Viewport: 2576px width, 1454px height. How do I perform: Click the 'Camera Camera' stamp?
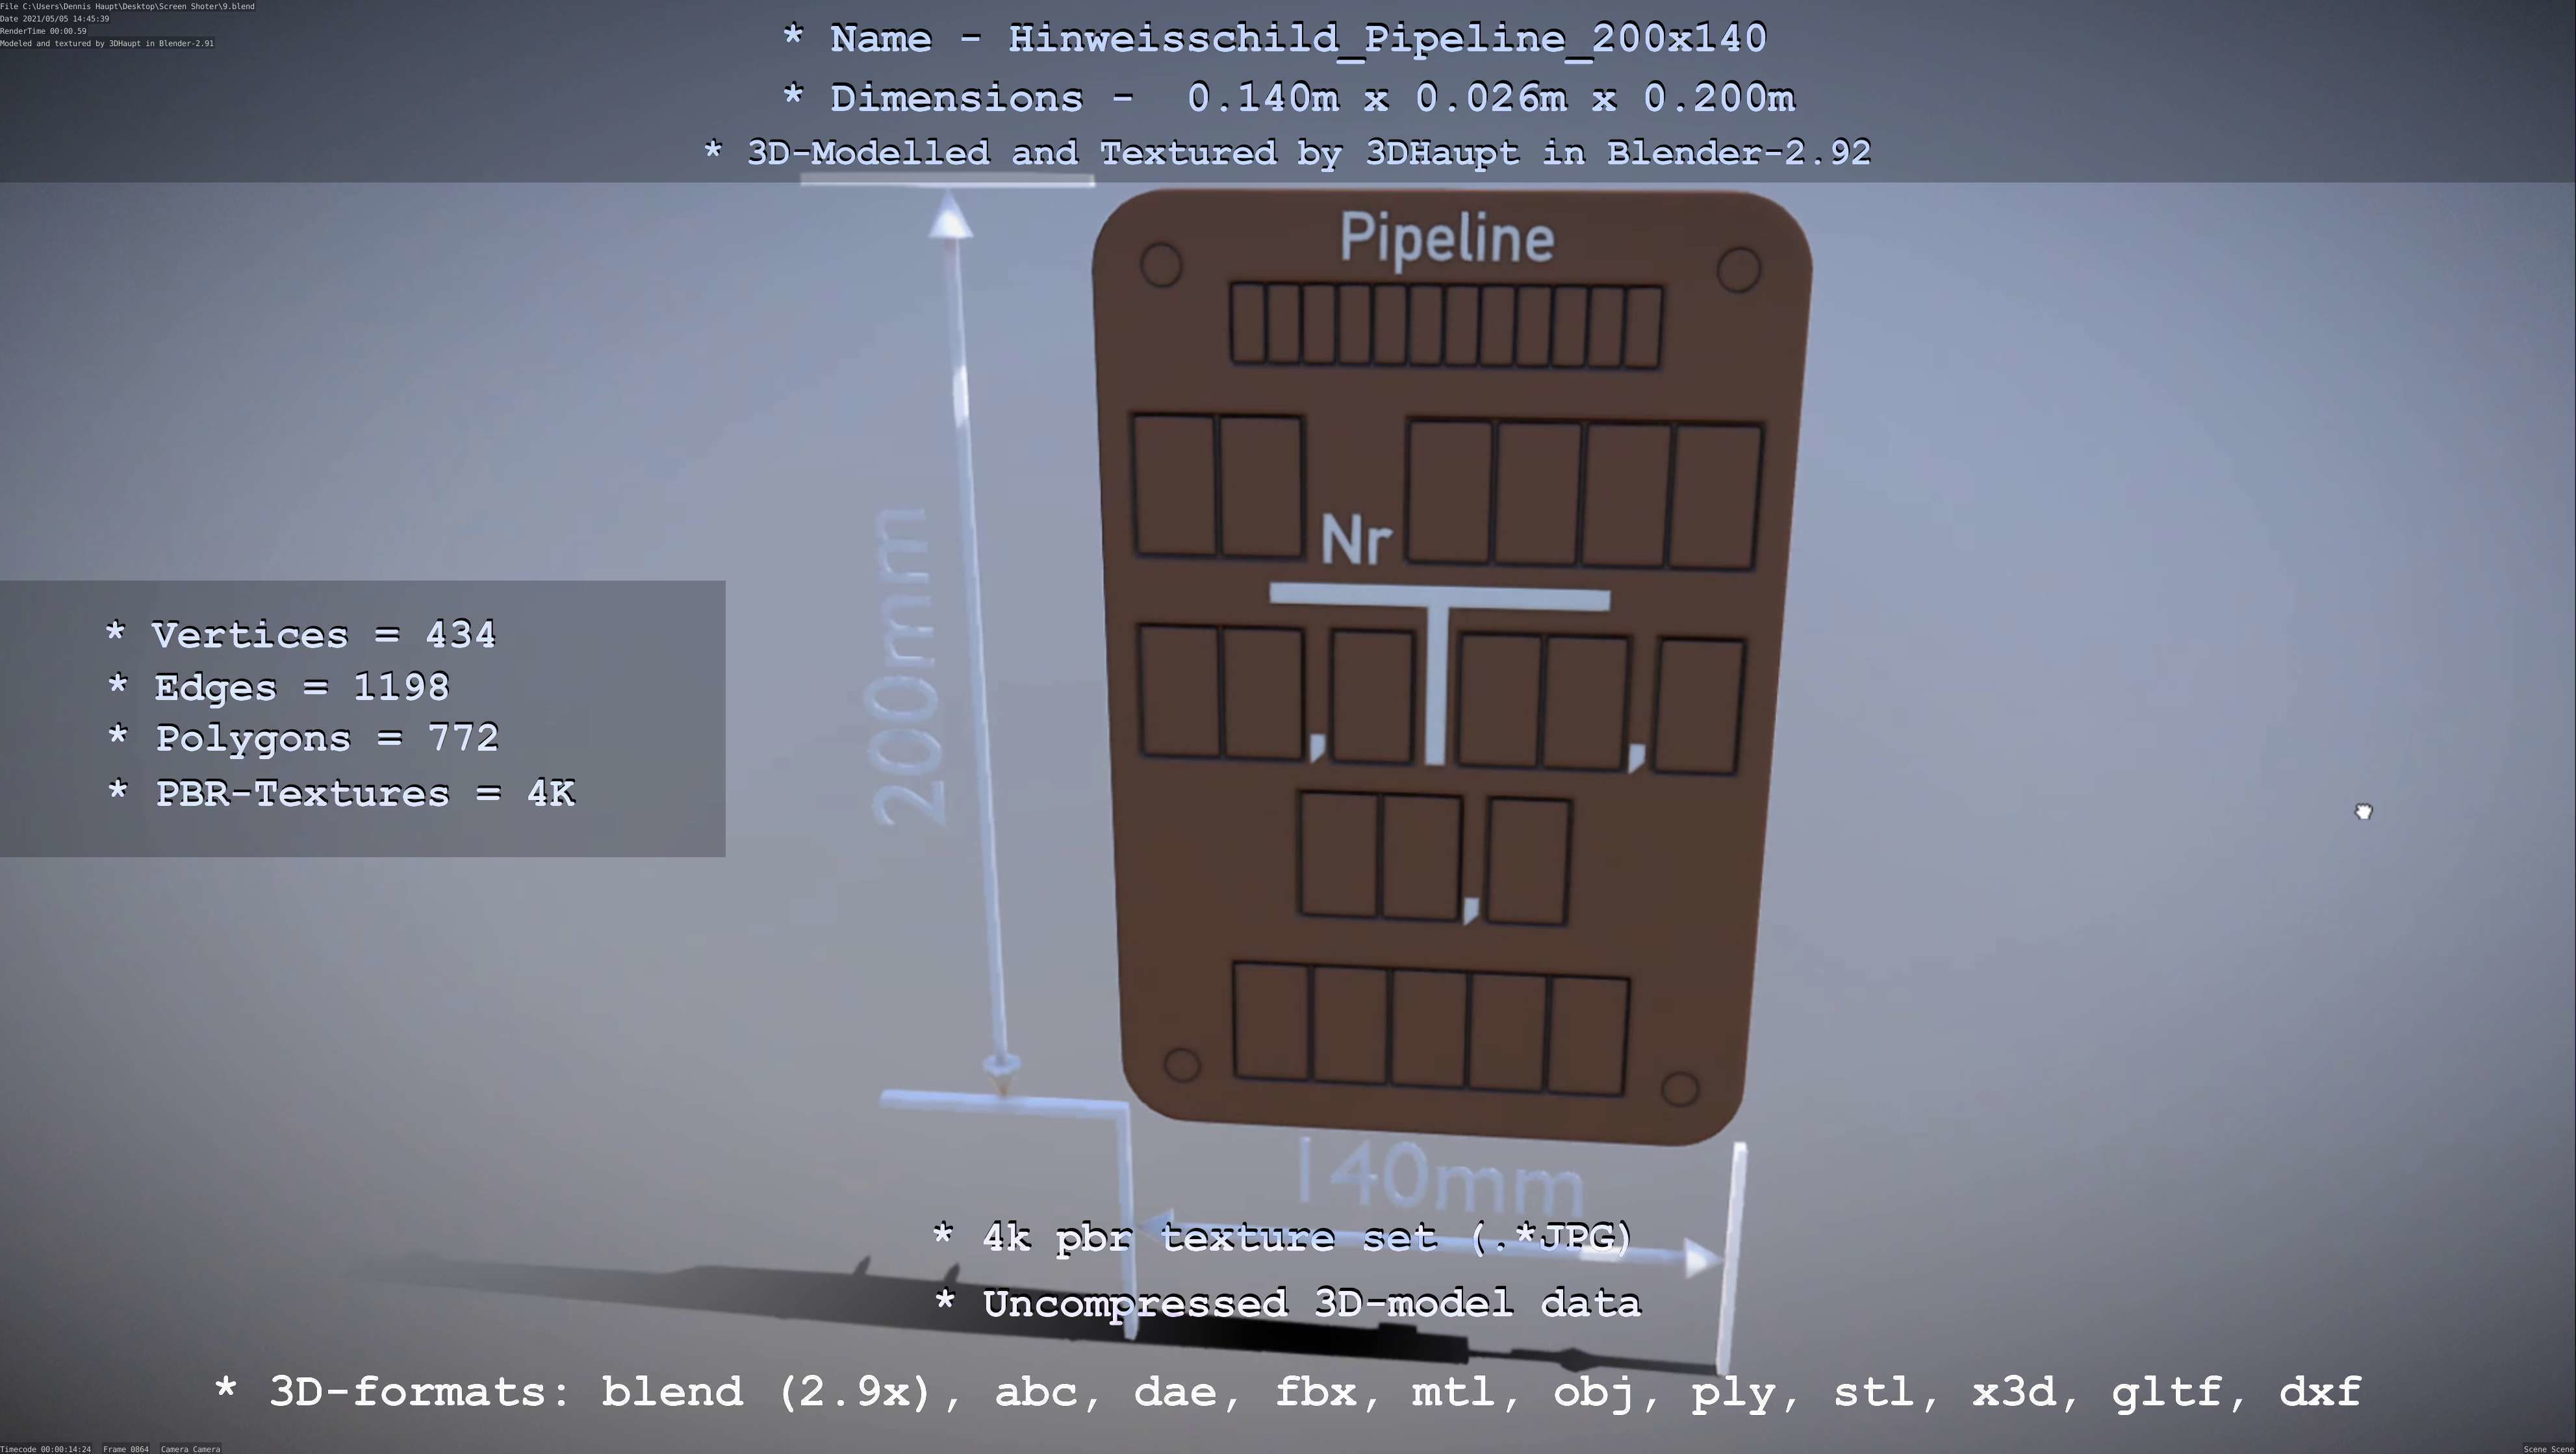point(190,1448)
